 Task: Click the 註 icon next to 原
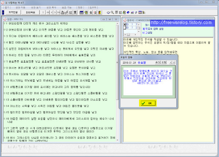click(x=120, y=12)
